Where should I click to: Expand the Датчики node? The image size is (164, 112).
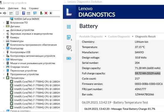point(4,26)
